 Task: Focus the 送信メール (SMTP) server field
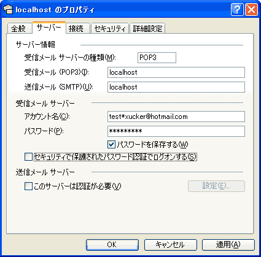click(x=176, y=87)
